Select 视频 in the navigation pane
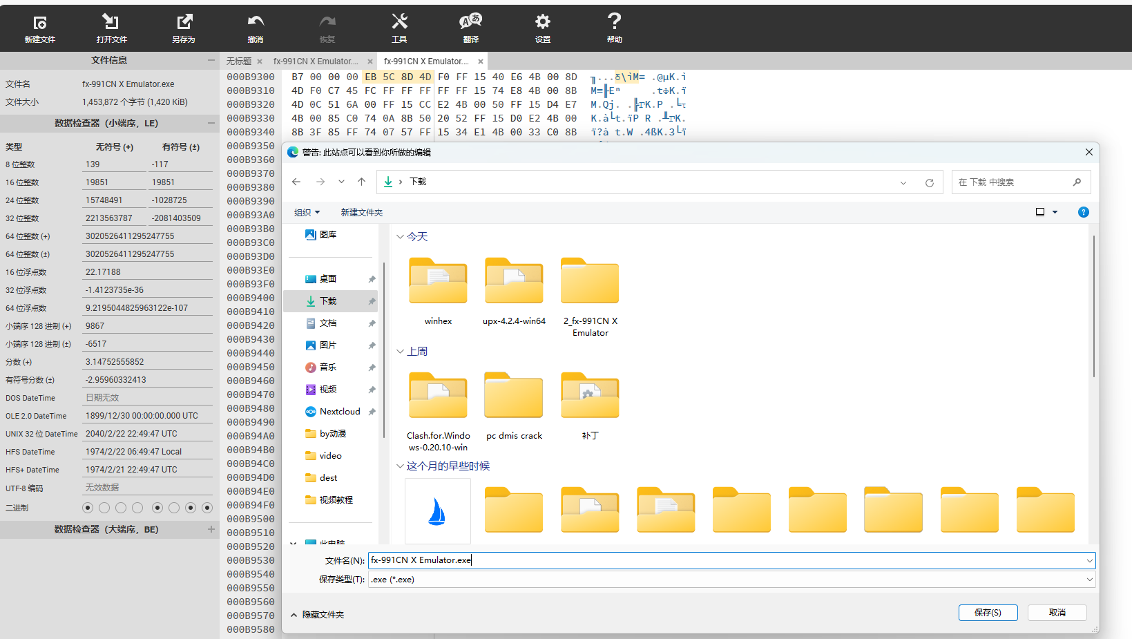This screenshot has height=639, width=1132. point(321,390)
